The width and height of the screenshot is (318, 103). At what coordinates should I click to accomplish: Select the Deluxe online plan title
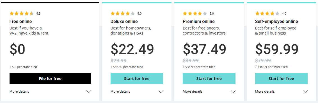(x=124, y=22)
